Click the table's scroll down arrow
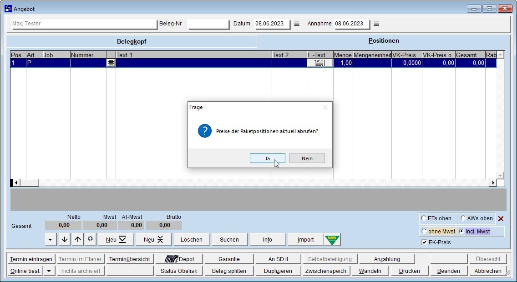The image size is (517, 282). coord(501,175)
